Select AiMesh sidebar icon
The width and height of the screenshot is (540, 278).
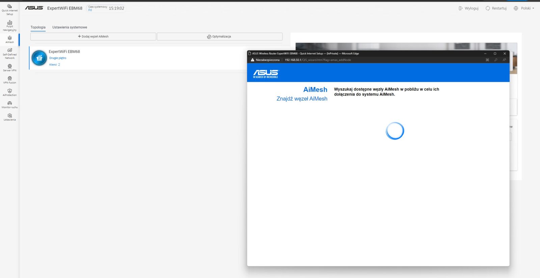point(9,39)
